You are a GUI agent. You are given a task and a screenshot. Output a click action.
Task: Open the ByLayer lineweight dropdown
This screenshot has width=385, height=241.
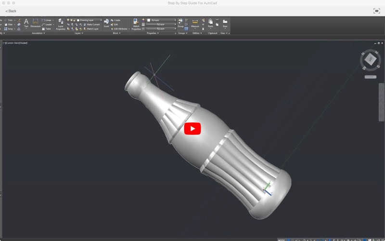click(x=175, y=25)
